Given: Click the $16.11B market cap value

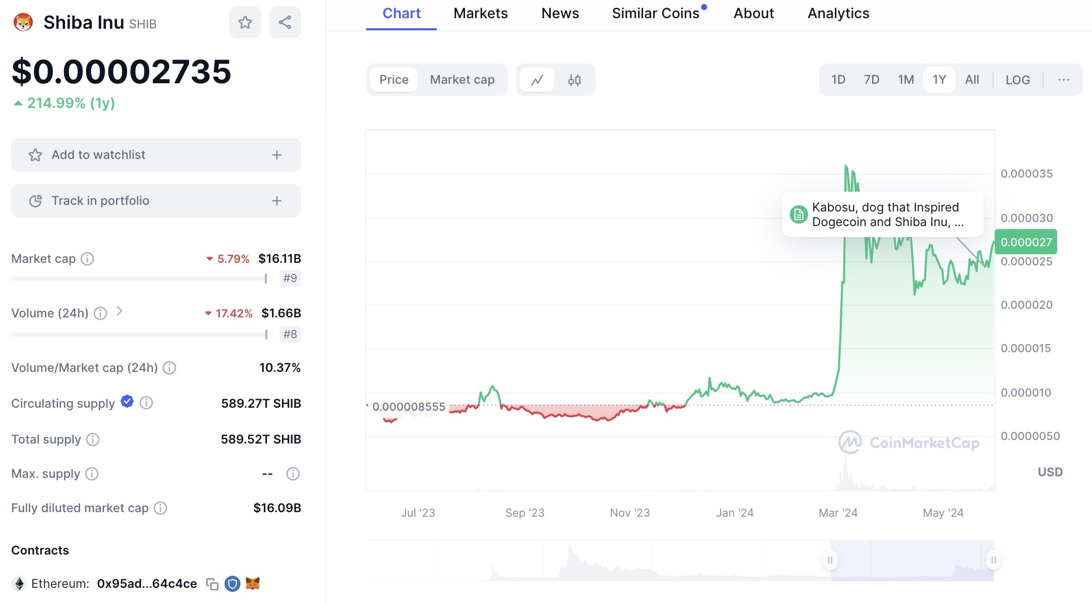Looking at the screenshot, I should point(279,259).
